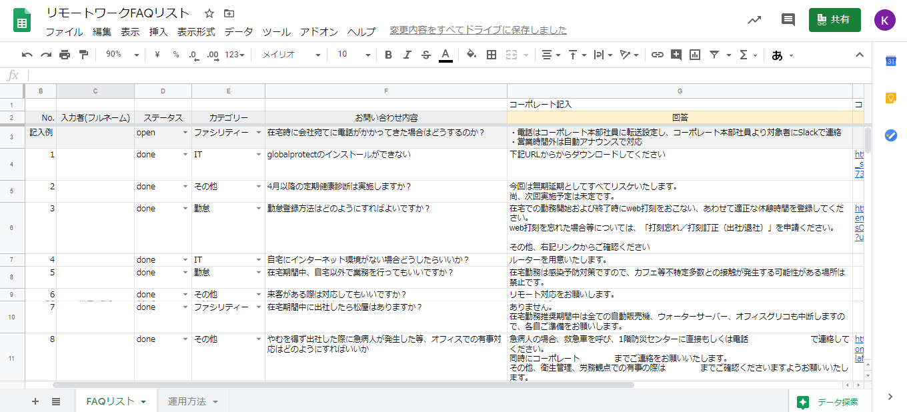Insert a comment from the toolbar

tap(676, 55)
